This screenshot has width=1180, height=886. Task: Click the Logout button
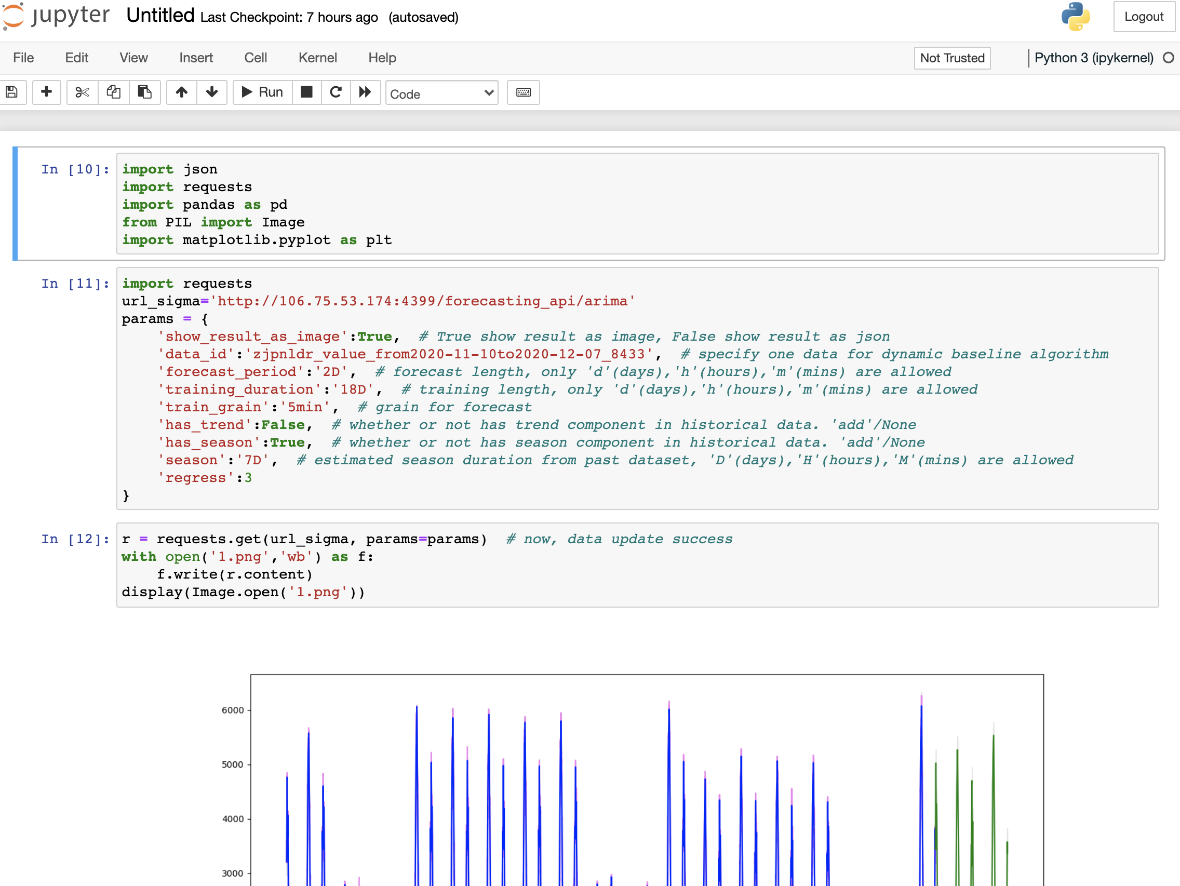click(x=1144, y=17)
